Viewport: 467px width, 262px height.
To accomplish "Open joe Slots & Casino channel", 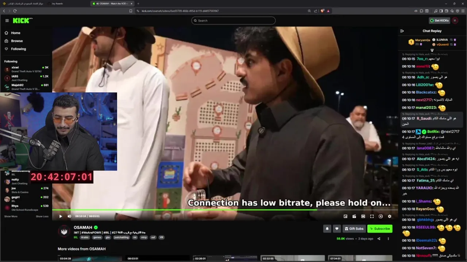I will pyautogui.click(x=26, y=190).
